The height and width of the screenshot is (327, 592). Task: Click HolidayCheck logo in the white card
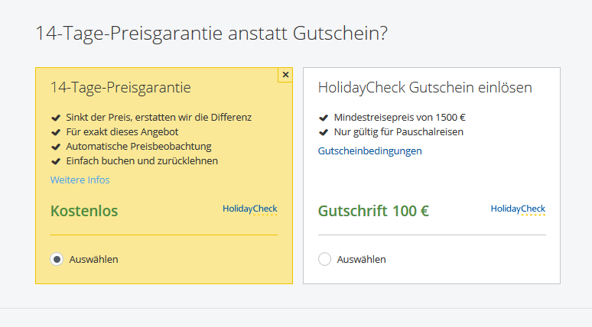(x=518, y=209)
